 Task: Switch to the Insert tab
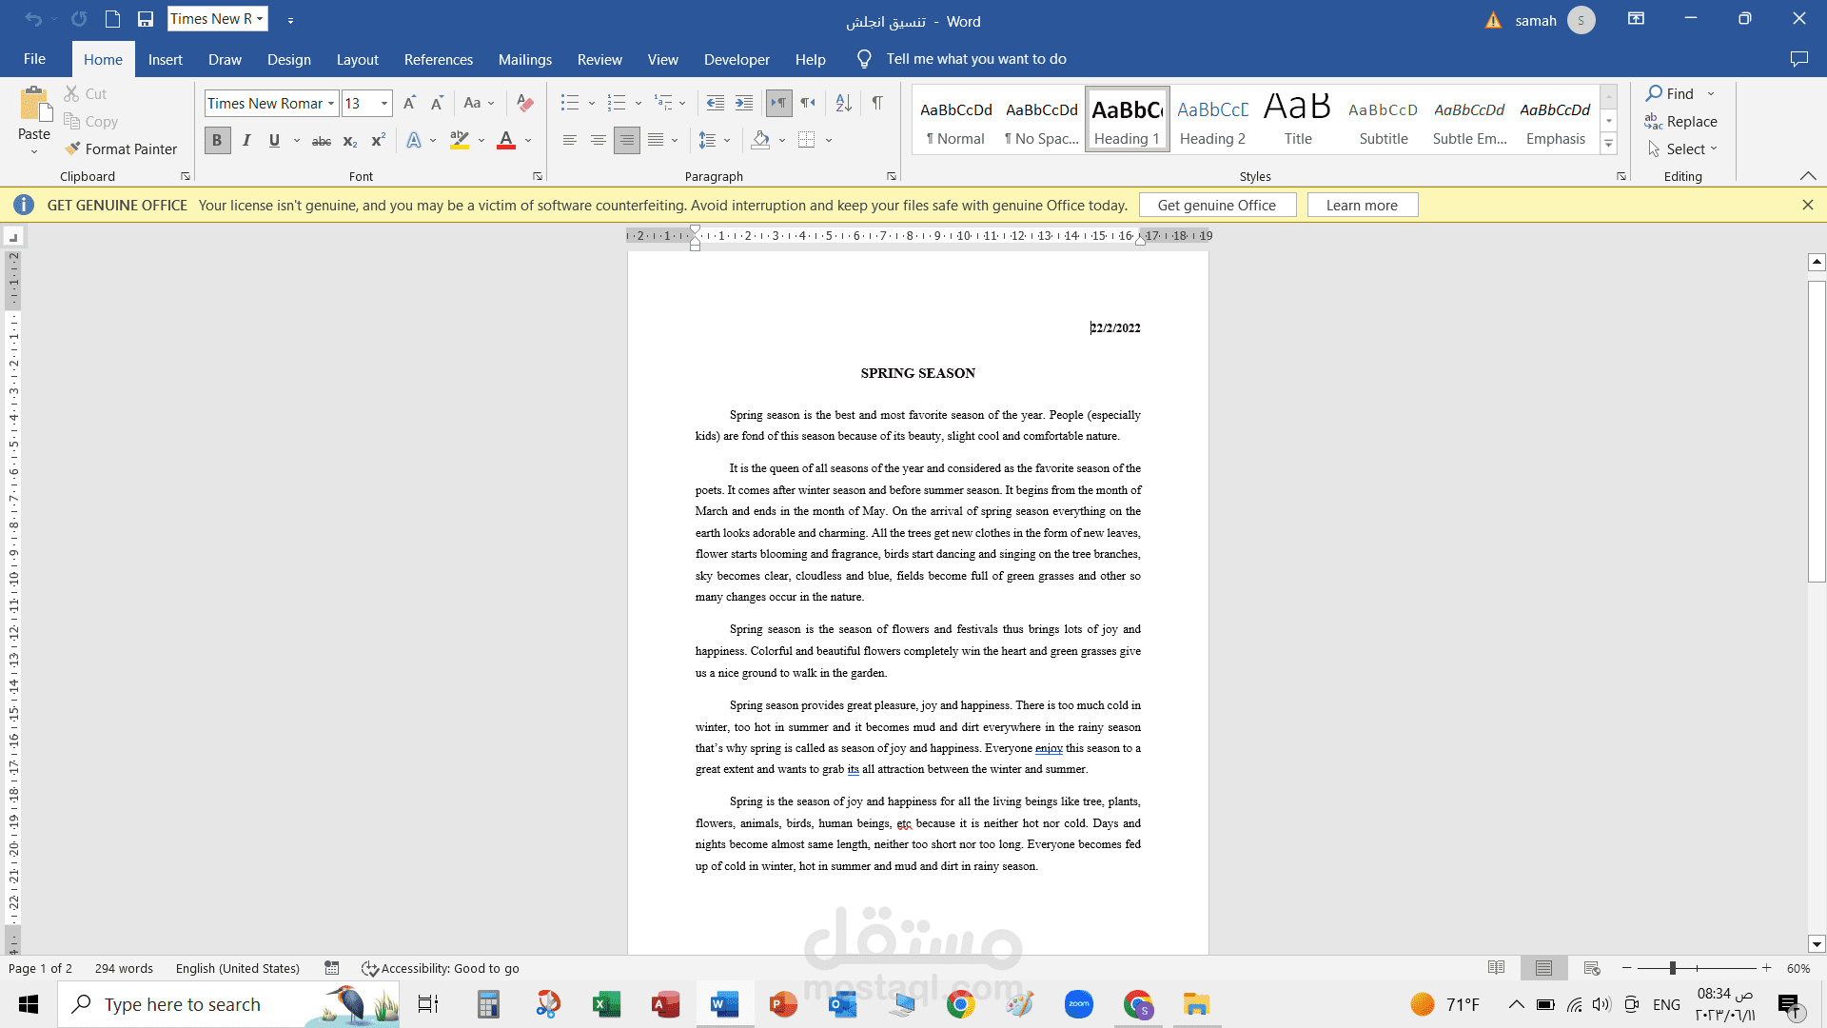(x=166, y=59)
